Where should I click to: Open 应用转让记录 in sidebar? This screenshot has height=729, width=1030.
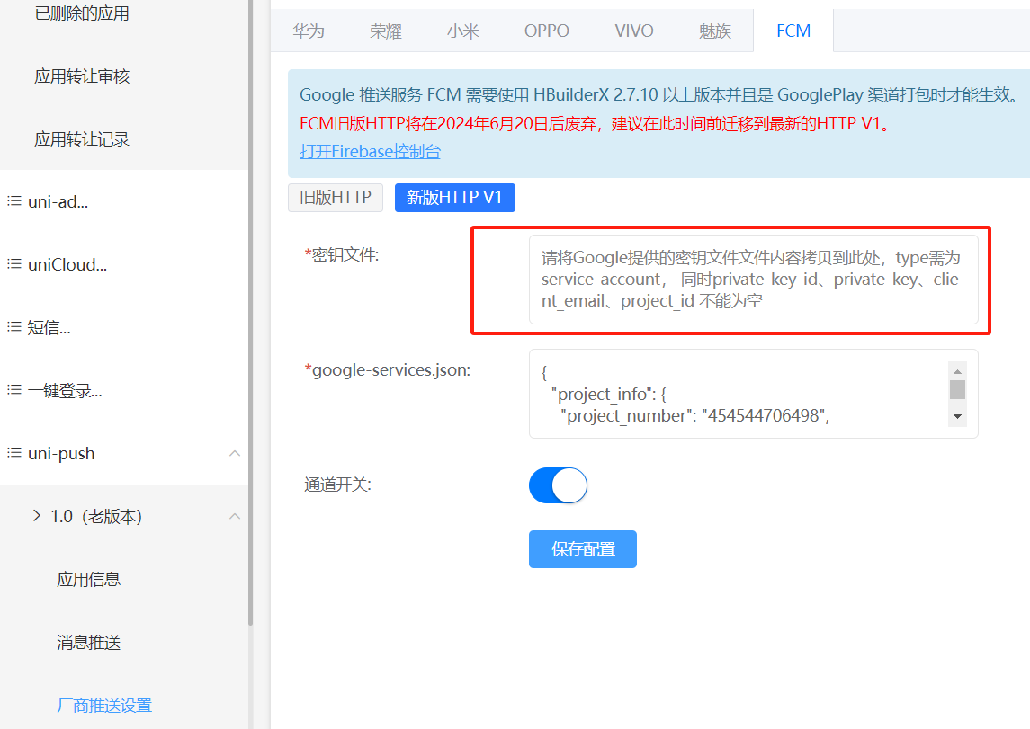click(82, 139)
